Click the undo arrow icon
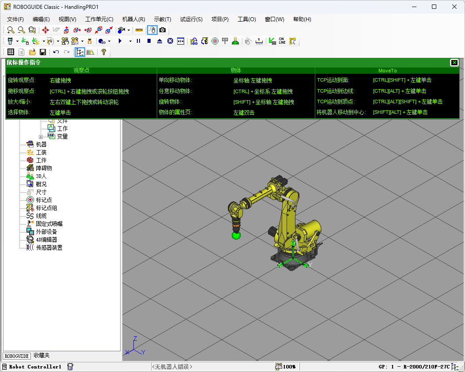Screen dimensions: 465x372 pos(56,52)
